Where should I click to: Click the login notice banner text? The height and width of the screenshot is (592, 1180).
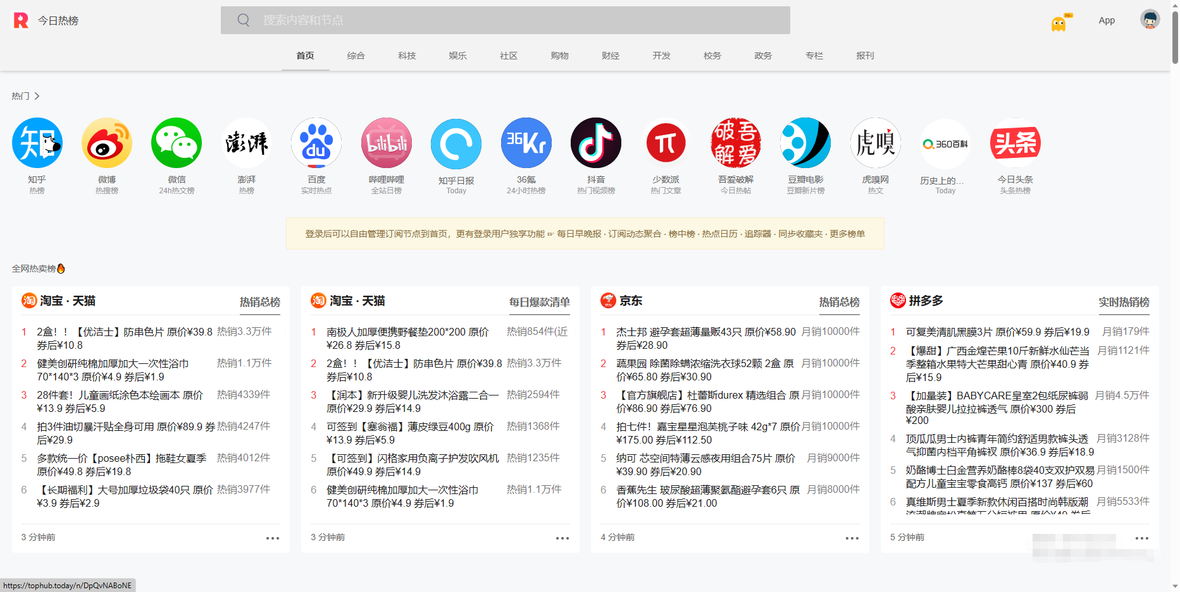click(x=585, y=234)
